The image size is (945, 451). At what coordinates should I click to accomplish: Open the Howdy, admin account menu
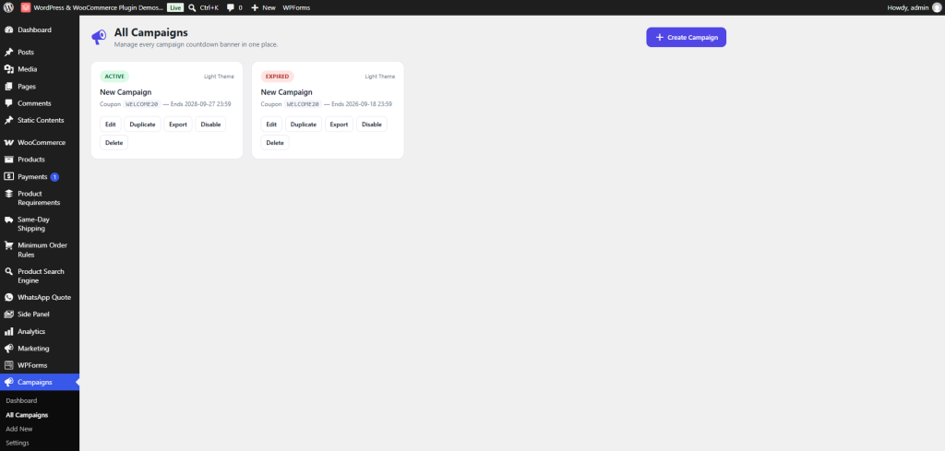[x=914, y=7]
